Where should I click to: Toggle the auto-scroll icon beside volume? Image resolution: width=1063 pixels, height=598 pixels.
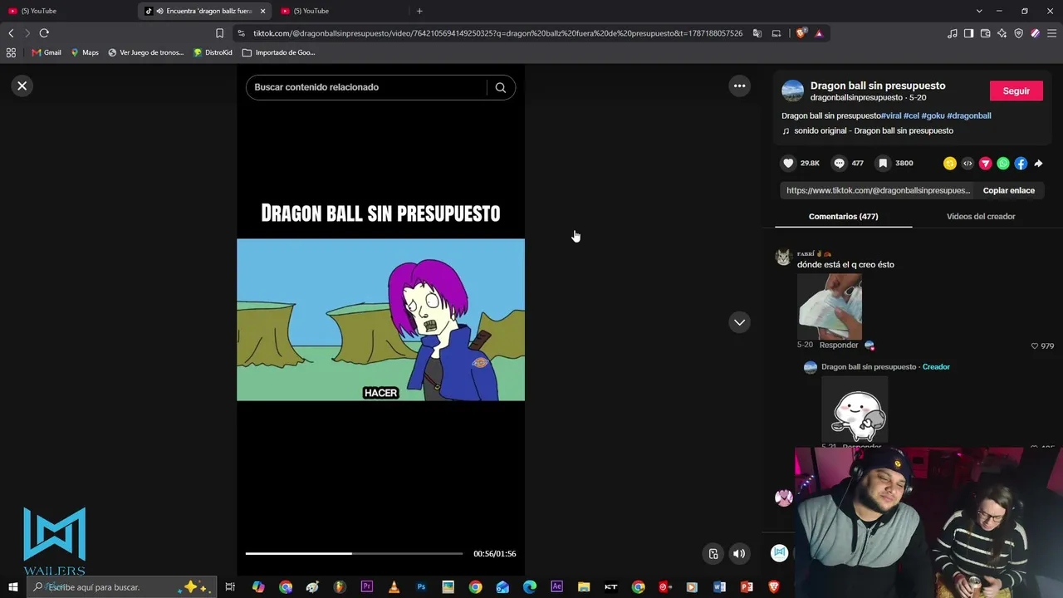(713, 554)
